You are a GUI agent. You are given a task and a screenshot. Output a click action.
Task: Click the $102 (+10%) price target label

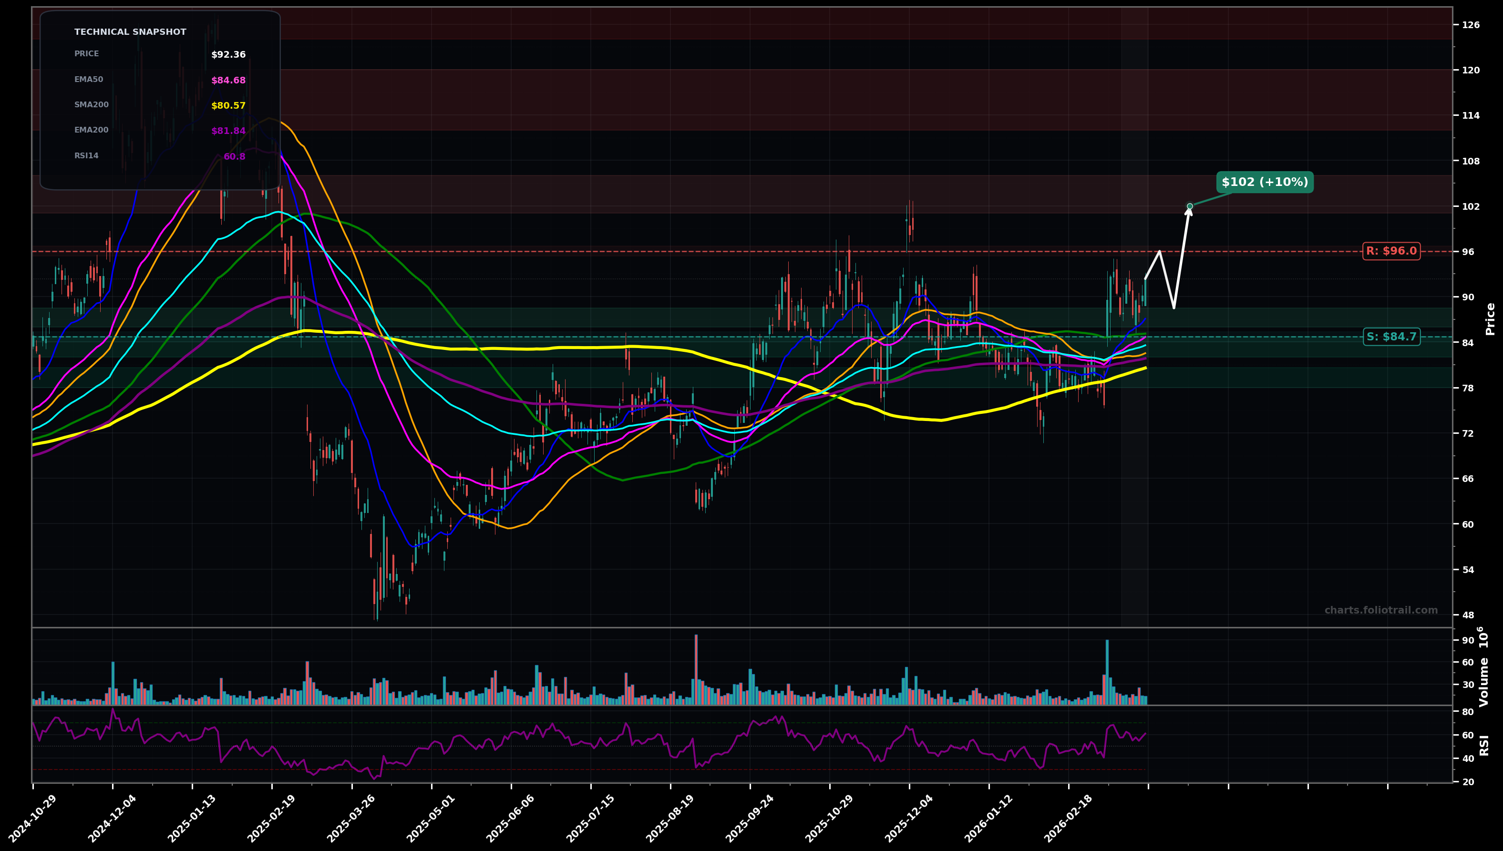point(1265,182)
